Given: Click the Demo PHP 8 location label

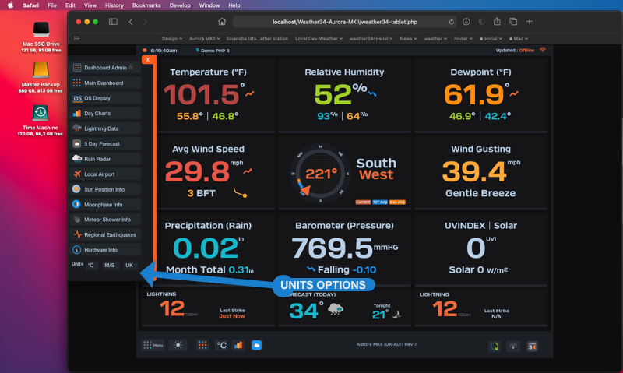Looking at the screenshot, I should coord(213,51).
